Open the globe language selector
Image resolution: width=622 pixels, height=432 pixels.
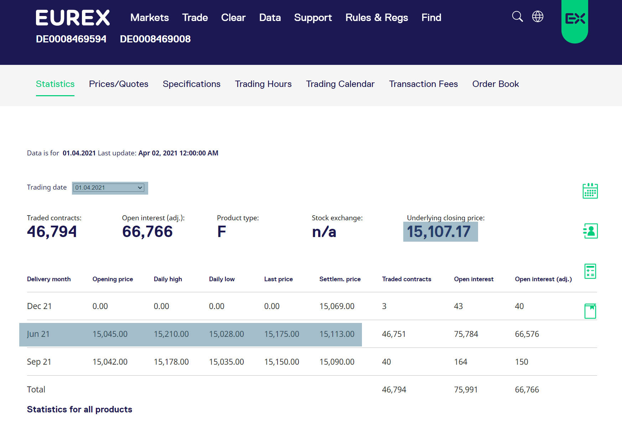(538, 17)
